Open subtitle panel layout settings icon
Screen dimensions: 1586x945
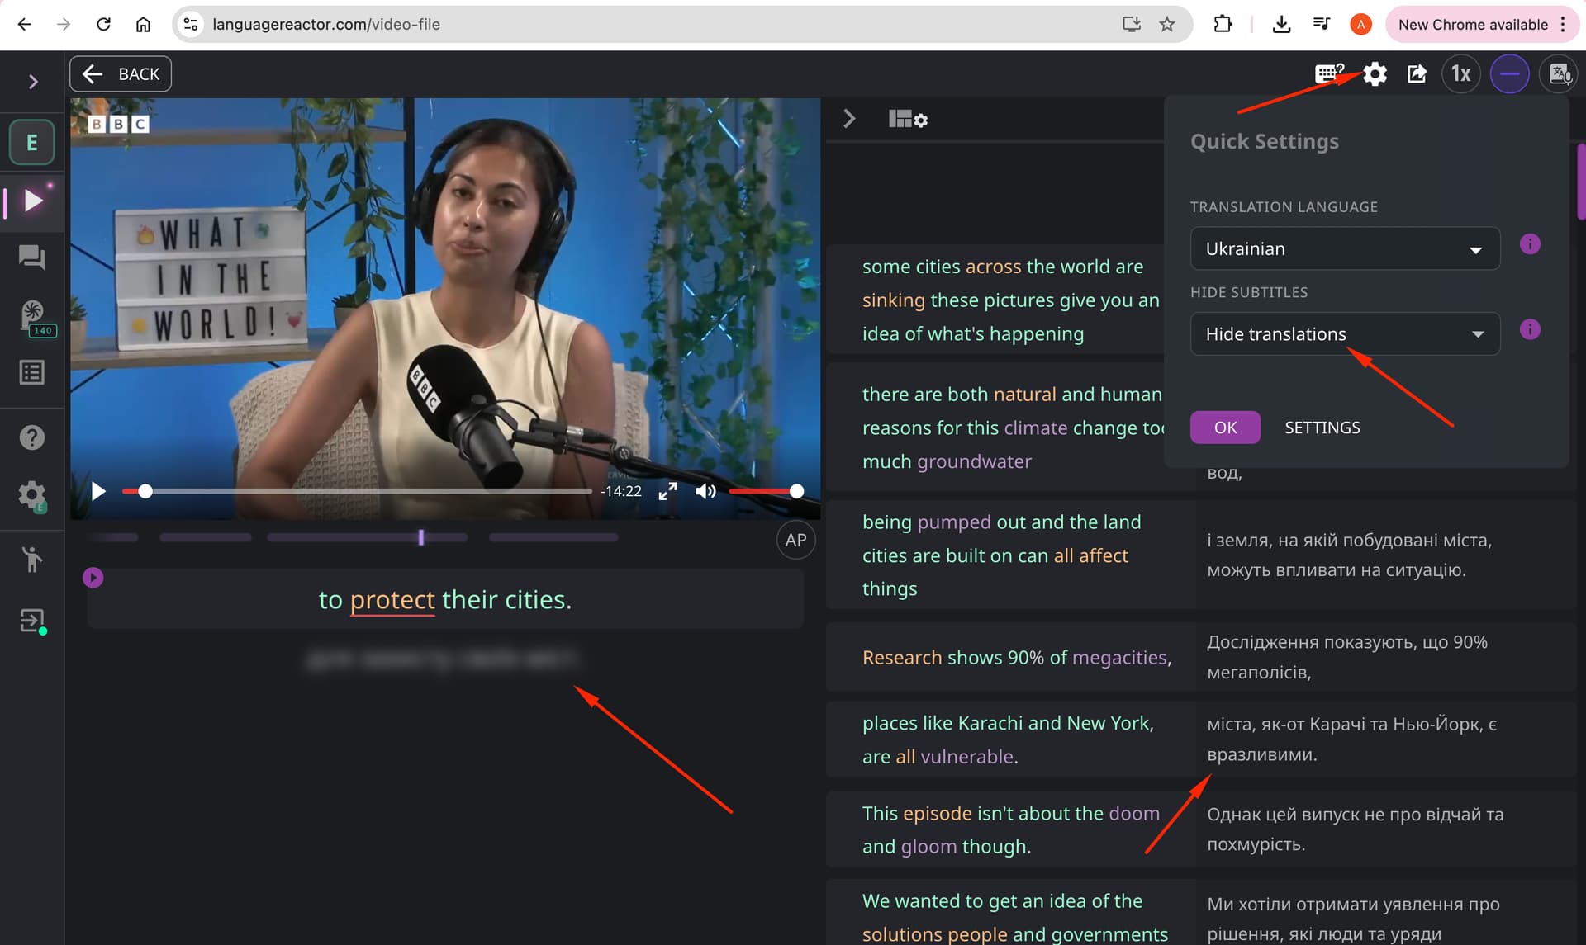[x=908, y=120]
